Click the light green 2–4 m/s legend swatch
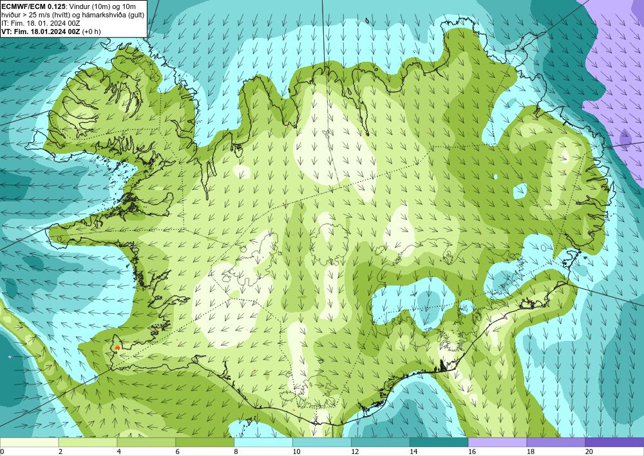 tap(88, 442)
